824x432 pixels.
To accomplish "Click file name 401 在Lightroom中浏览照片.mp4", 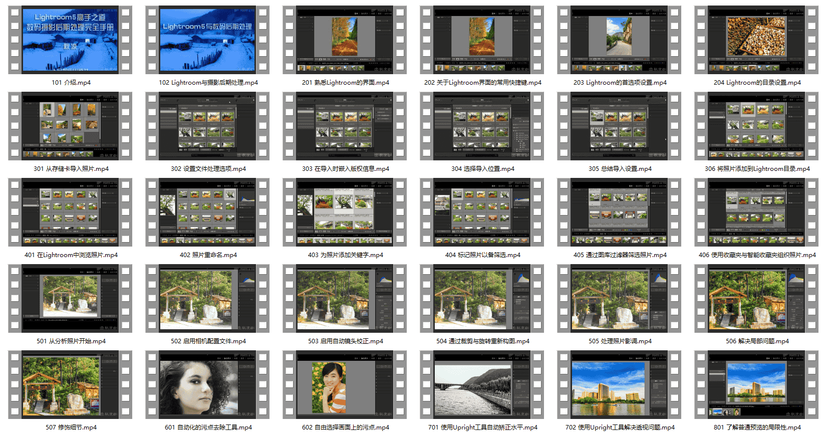I will [x=71, y=255].
